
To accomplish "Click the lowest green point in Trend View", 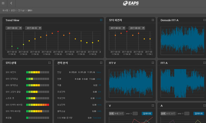I will [18, 48].
